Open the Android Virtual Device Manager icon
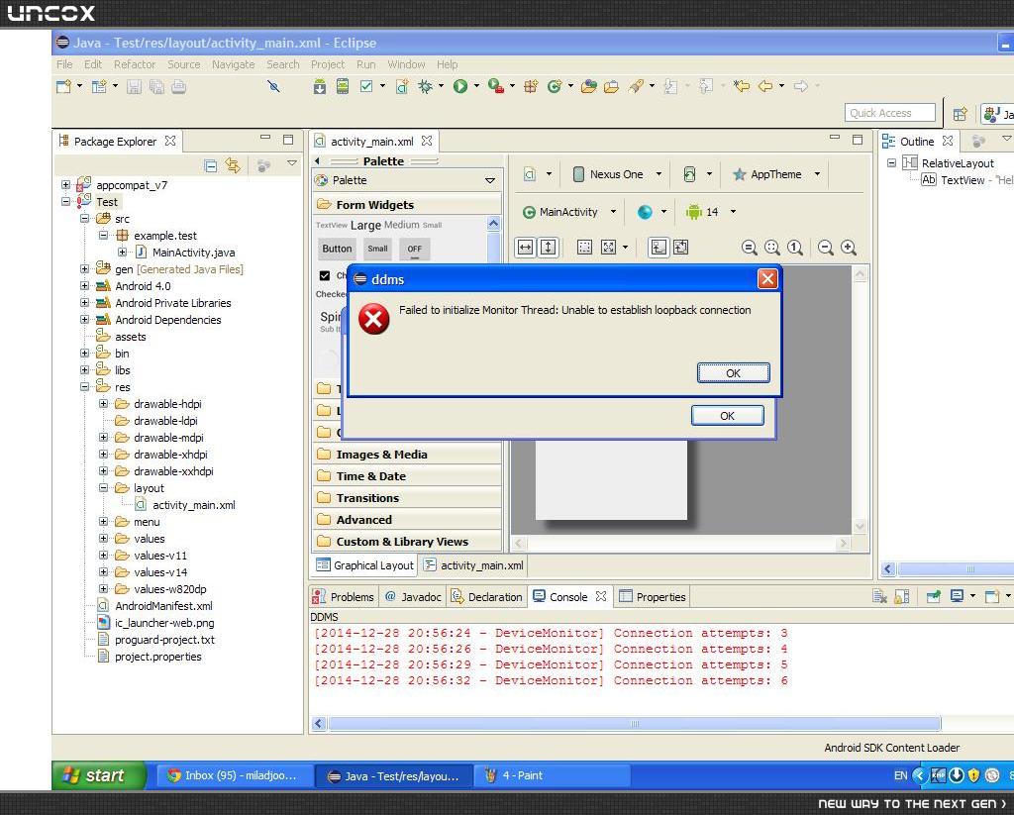The height and width of the screenshot is (815, 1014). point(343,86)
